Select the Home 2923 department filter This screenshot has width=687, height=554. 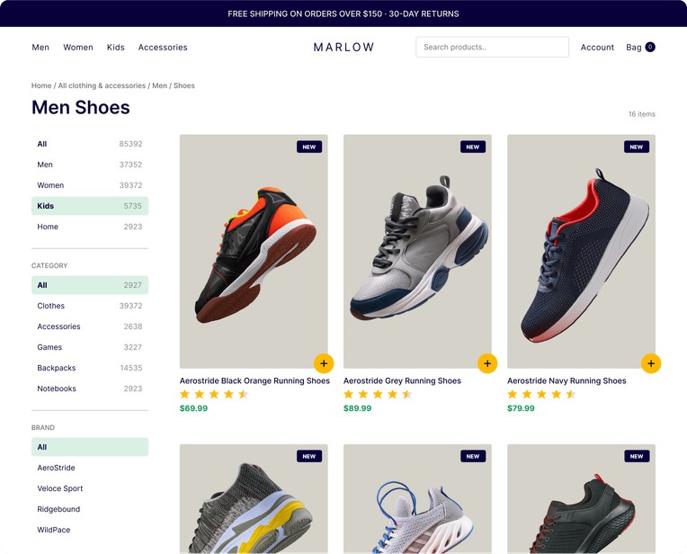[90, 227]
